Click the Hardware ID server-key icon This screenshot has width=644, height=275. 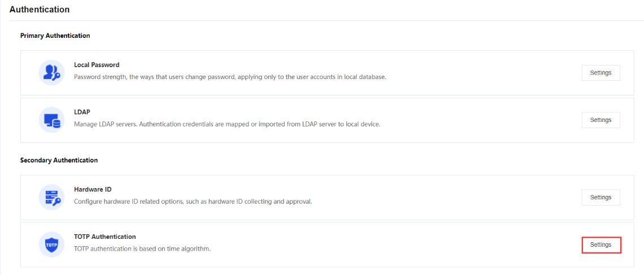point(51,197)
